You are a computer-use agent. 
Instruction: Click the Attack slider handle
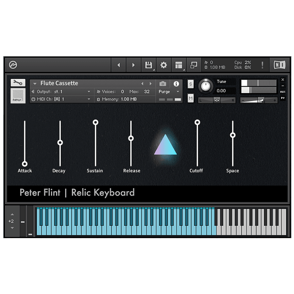(x=24, y=164)
